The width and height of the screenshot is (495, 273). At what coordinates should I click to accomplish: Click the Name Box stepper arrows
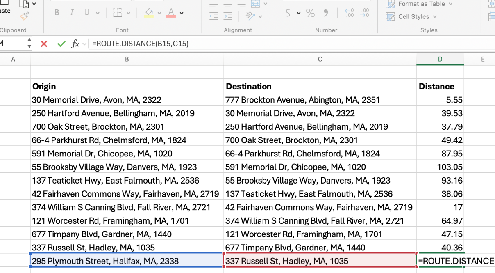click(x=29, y=43)
